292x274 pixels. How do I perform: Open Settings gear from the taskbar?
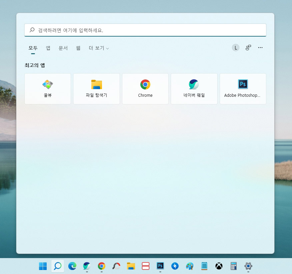[x=248, y=266]
